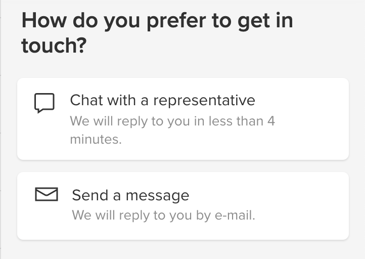Image resolution: width=365 pixels, height=259 pixels.
Task: Click the 'Chat with a representative' title text
Action: click(162, 100)
